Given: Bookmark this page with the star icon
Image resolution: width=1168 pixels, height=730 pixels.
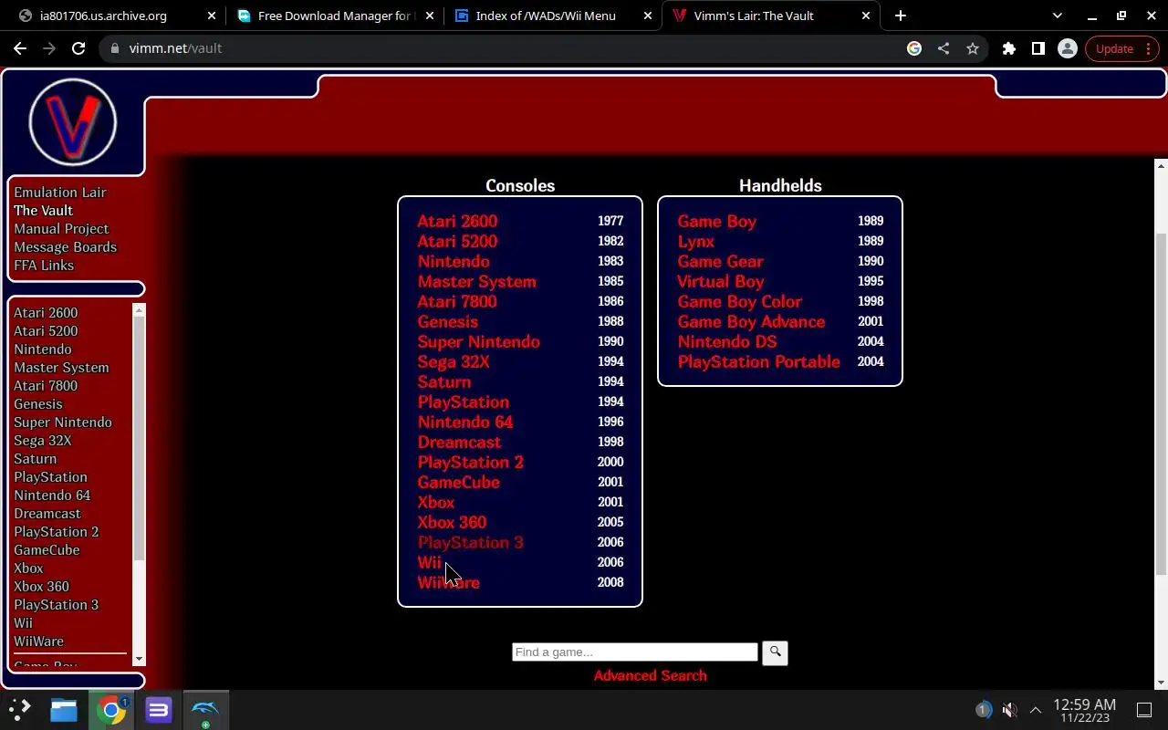Looking at the screenshot, I should [x=973, y=48].
